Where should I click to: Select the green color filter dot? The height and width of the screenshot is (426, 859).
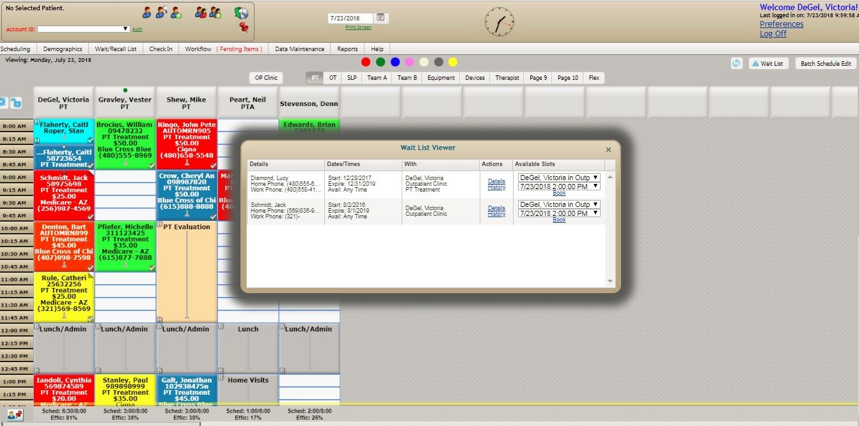(x=381, y=62)
